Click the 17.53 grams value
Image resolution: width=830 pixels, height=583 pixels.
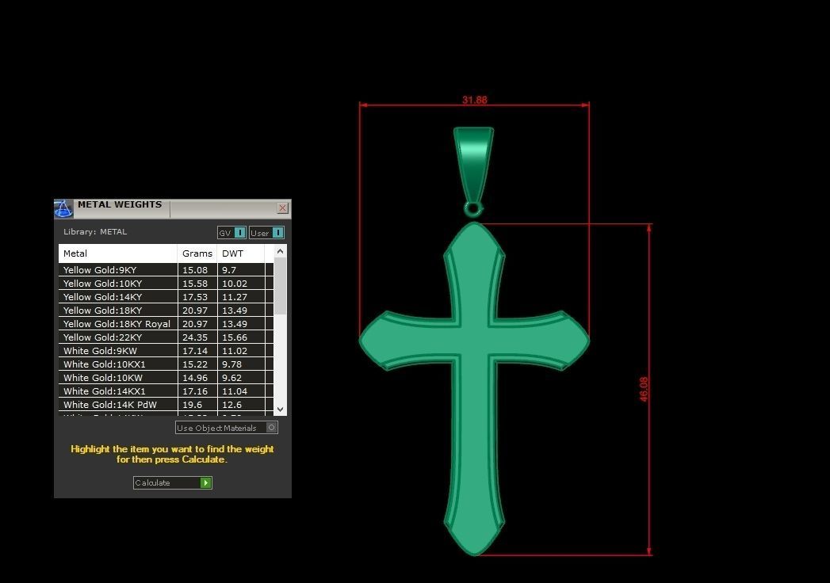pos(195,297)
